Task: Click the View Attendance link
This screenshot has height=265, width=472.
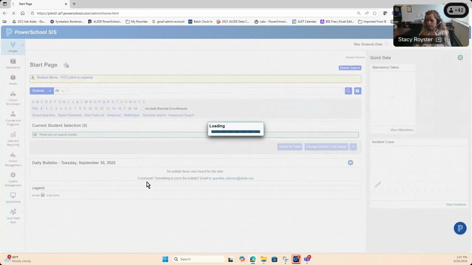Action: 402,130
